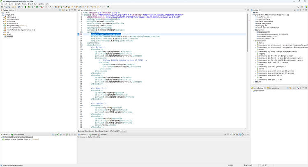Image resolution: width=308 pixels, height=167 pixels.
Task: Open the Navigate menu
Action: (18, 4)
